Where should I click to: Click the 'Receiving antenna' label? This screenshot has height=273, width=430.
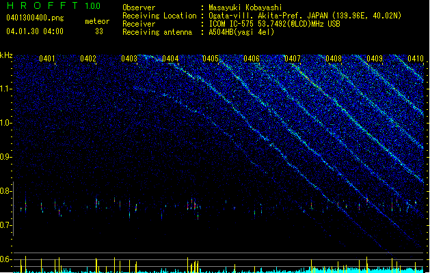[157, 32]
